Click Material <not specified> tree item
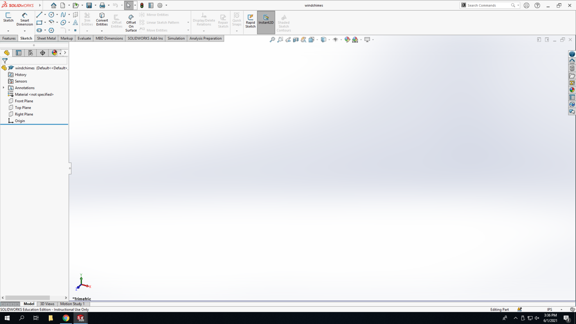576x324 pixels. [x=34, y=95]
